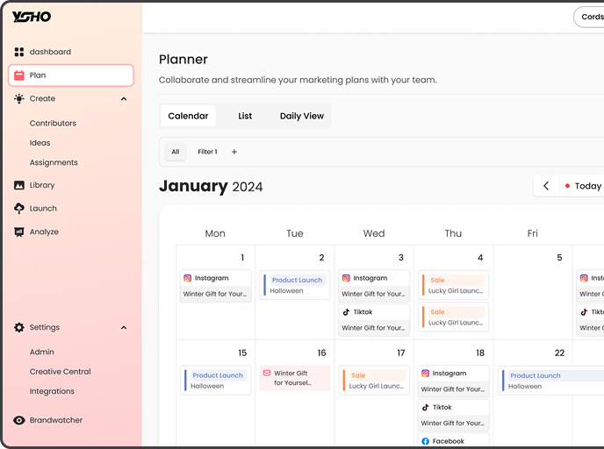The height and width of the screenshot is (449, 604).
Task: Click Tiktok icon on January 3 card
Action: click(346, 311)
